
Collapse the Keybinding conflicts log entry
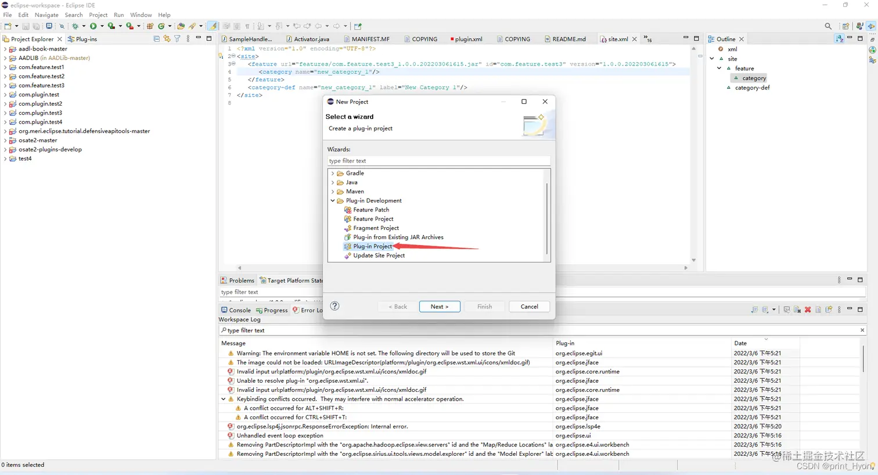[224, 399]
